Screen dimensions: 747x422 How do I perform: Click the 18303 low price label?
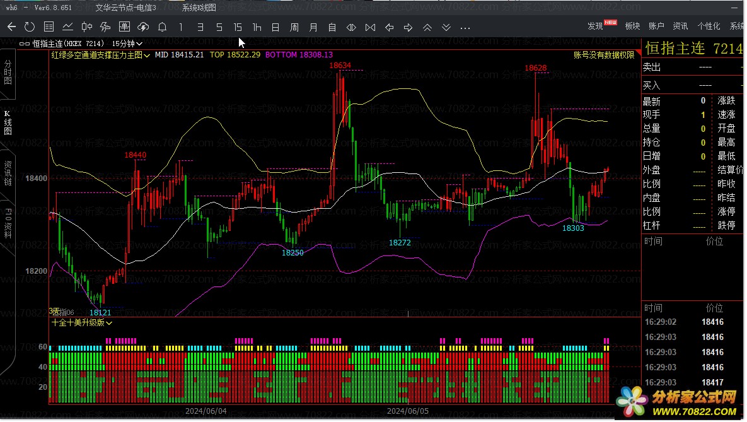click(x=572, y=228)
